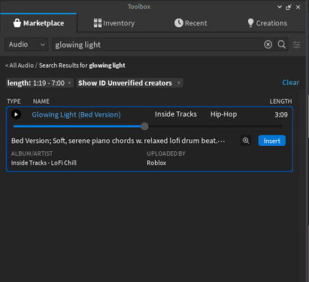Click the Roblox uploader name

click(x=156, y=163)
